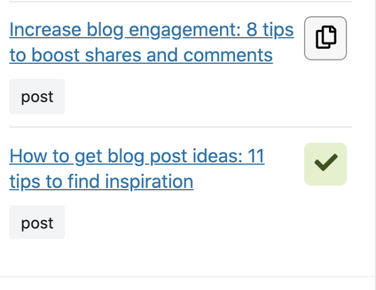
Task: Follow the 'to boost shares and comments' link text
Action: click(140, 55)
